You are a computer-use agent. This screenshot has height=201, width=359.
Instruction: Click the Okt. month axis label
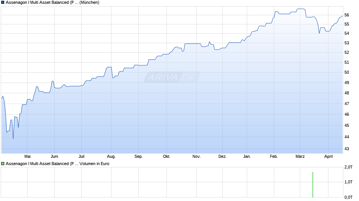click(x=167, y=156)
